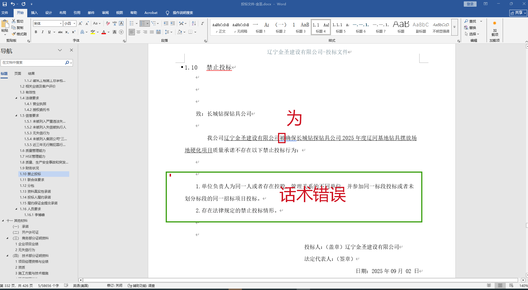Toggle right alignment for the paragraph

145,32
